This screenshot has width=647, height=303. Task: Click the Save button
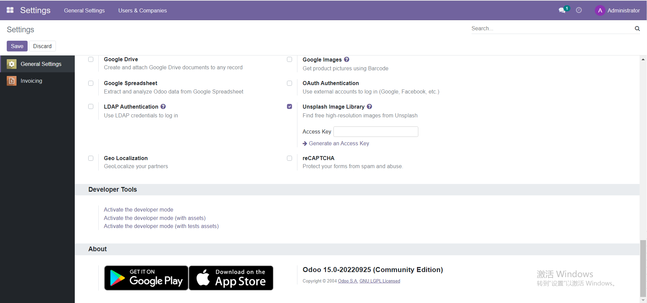[x=17, y=46]
